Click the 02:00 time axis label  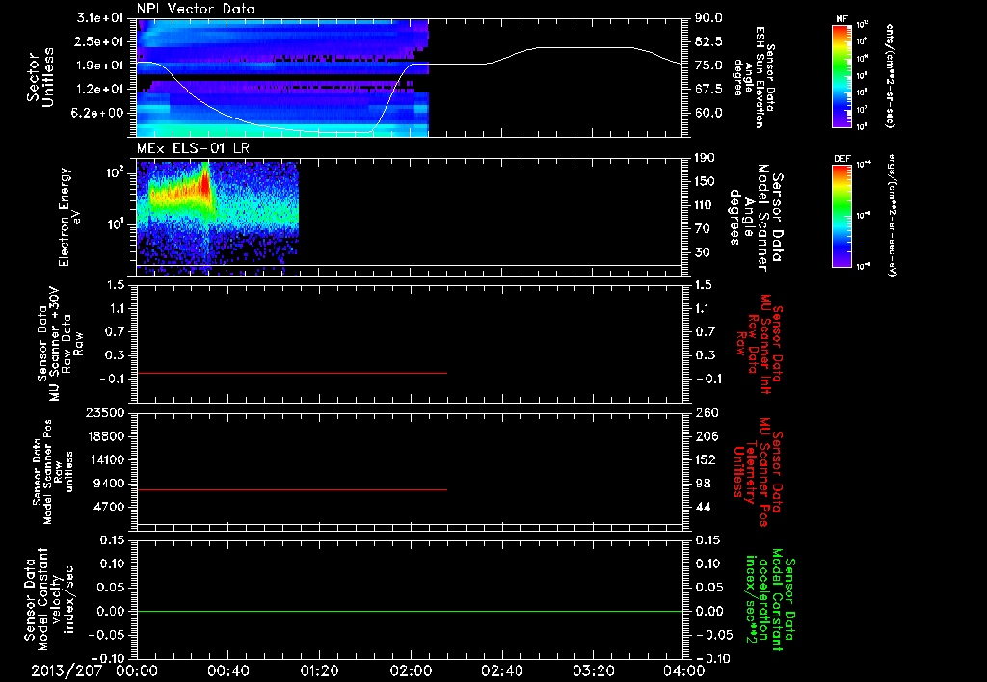click(x=411, y=670)
